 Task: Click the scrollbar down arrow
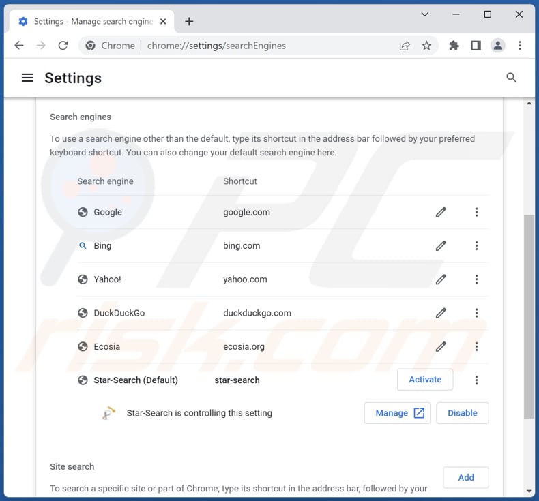click(529, 491)
